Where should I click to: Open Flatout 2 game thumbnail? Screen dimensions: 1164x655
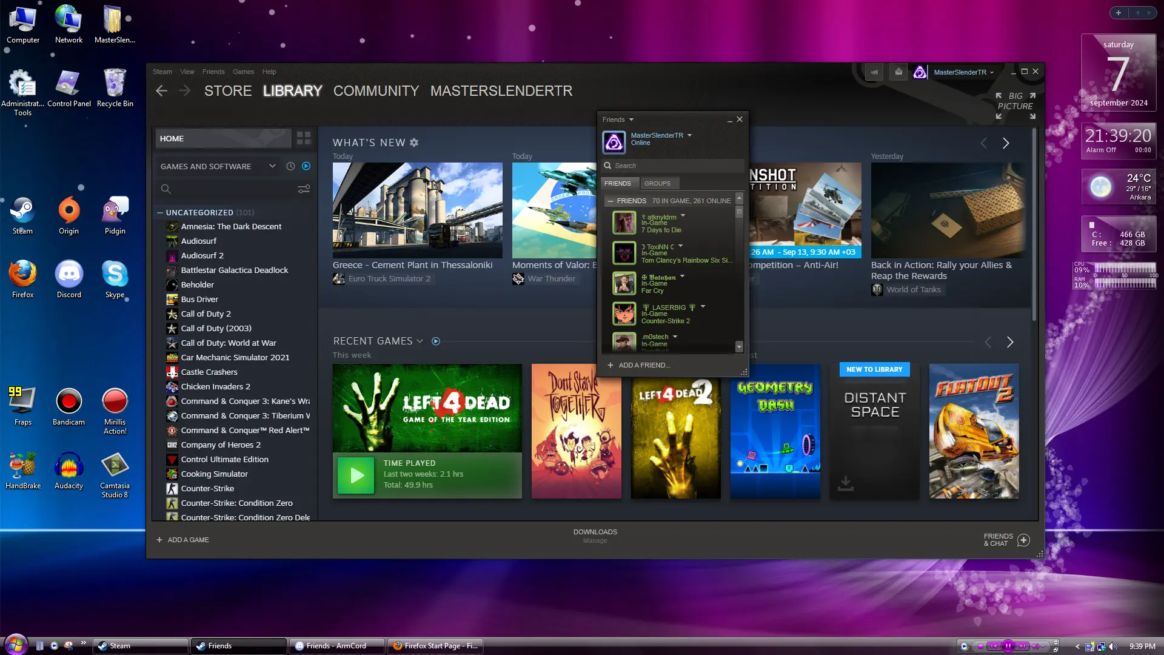tap(974, 431)
